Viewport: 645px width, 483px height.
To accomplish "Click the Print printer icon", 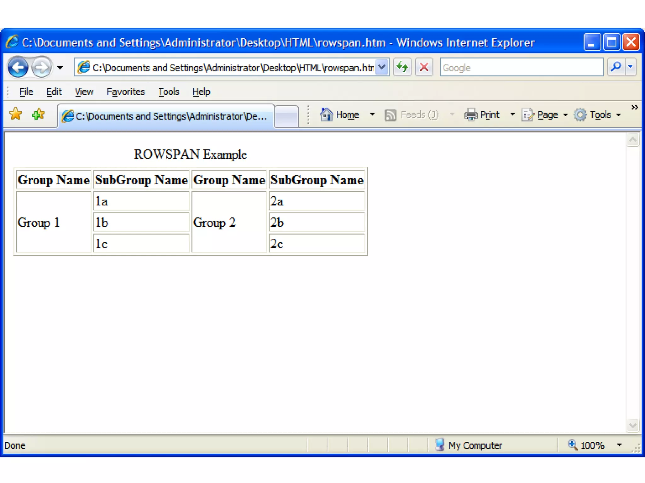I will point(471,114).
